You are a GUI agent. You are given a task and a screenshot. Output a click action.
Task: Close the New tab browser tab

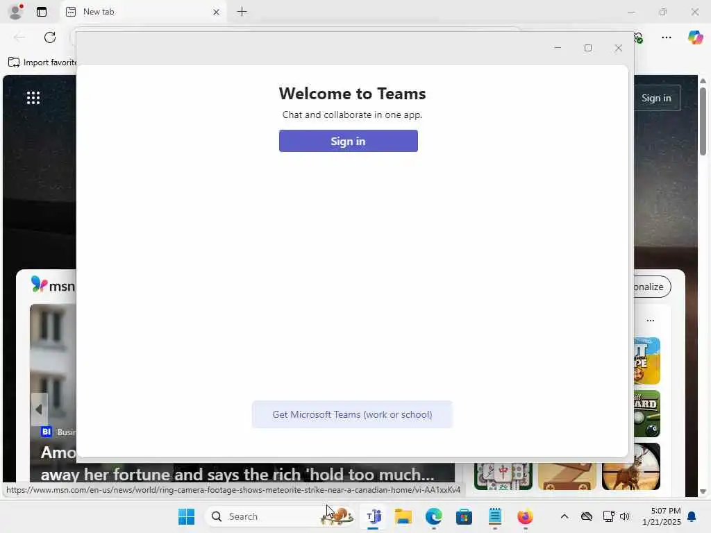pos(217,12)
